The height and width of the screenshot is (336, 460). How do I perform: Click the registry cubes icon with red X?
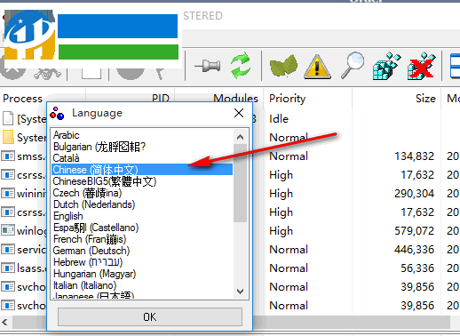tap(422, 66)
